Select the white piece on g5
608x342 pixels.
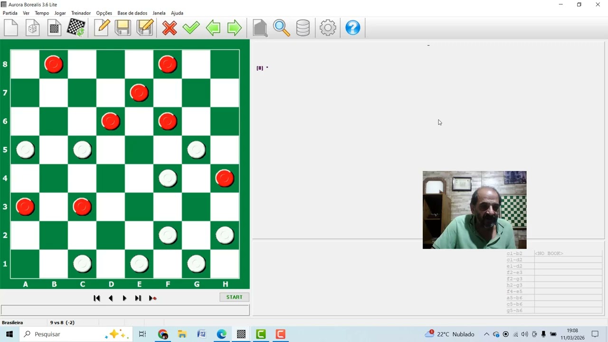point(196,150)
